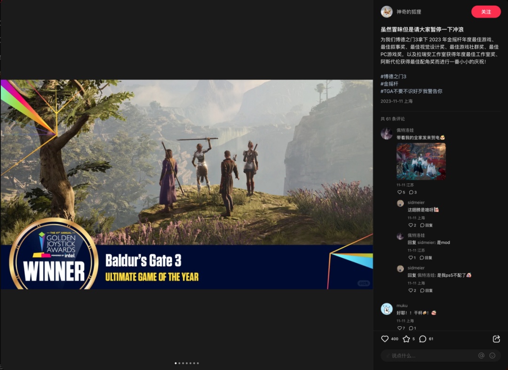Open the muku username
Viewport: 508px width, 370px height.
[402, 306]
